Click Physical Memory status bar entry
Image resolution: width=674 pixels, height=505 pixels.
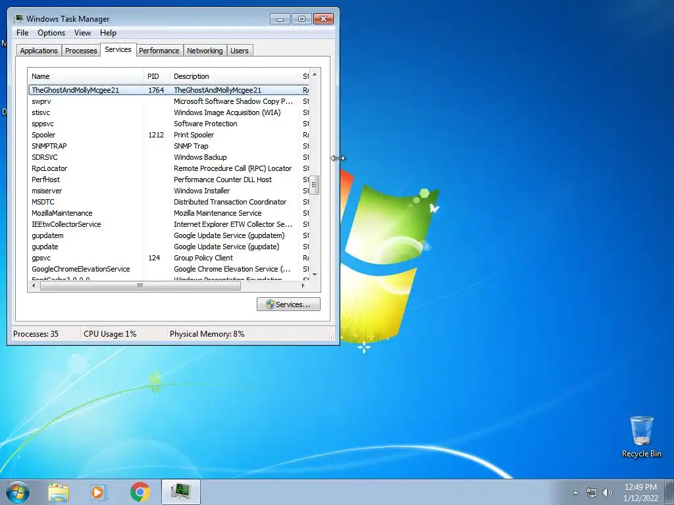point(207,334)
